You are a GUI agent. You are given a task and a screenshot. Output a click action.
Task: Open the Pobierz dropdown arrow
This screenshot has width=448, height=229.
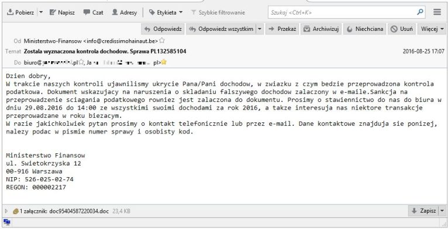(x=40, y=12)
